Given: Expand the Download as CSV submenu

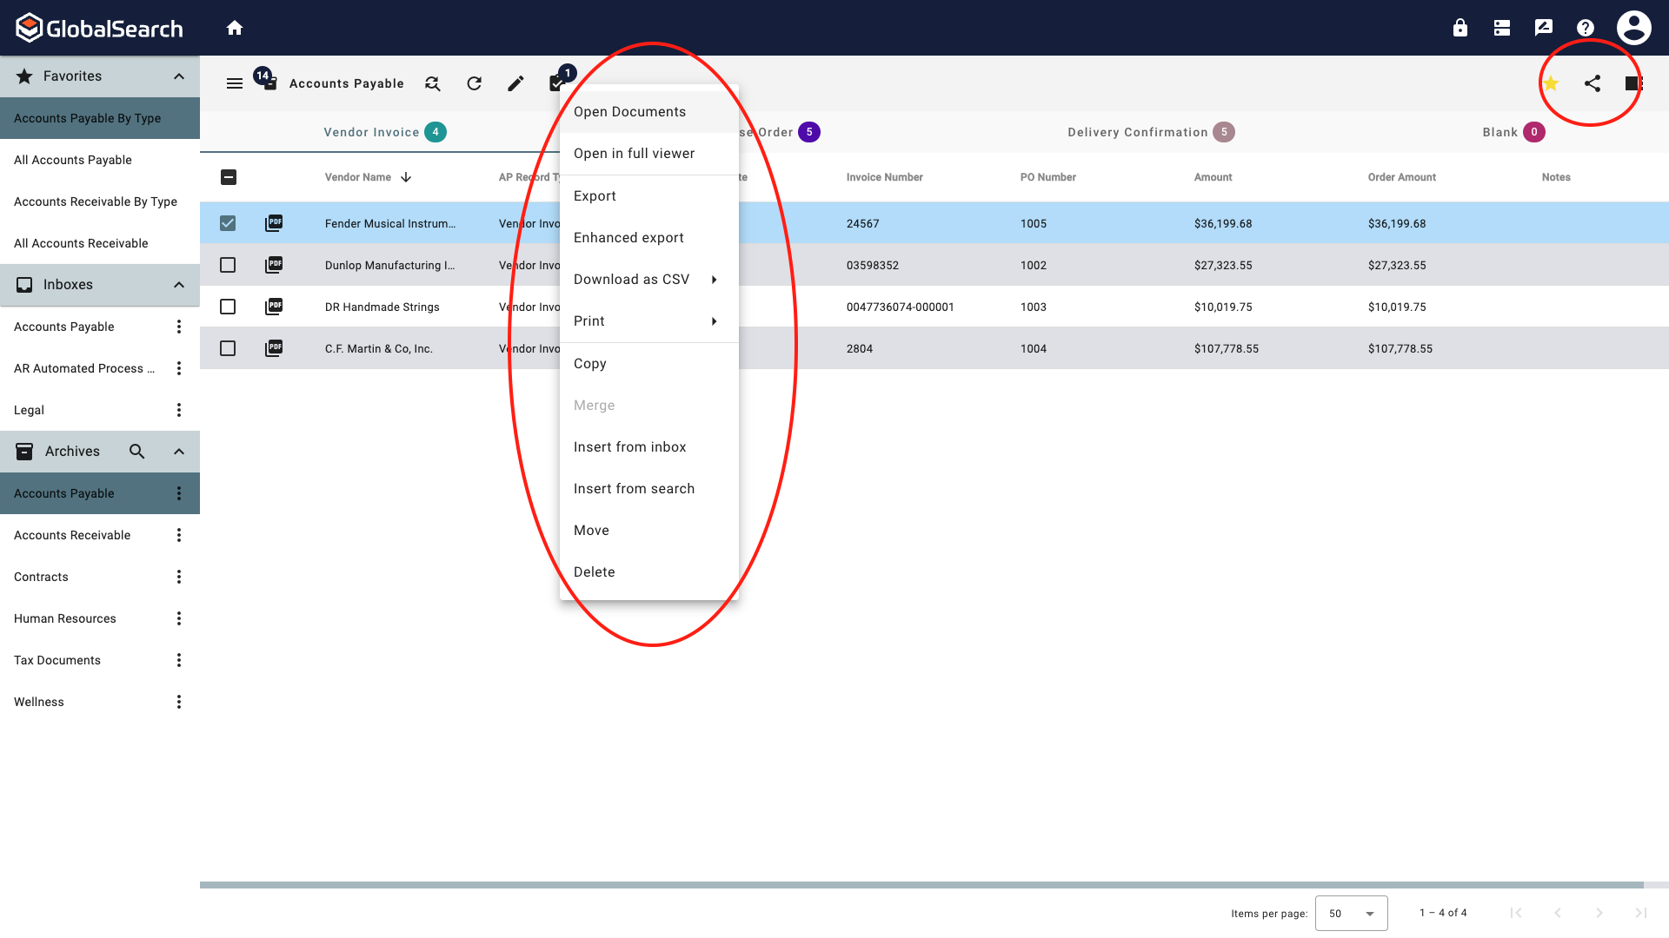Looking at the screenshot, I should (x=714, y=279).
